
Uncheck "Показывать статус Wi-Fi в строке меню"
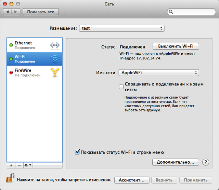click(x=77, y=152)
